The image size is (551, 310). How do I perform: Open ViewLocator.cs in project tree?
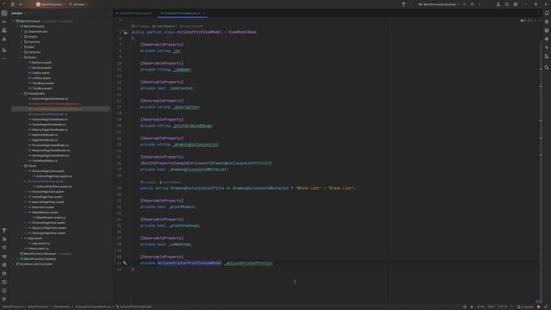pyautogui.click(x=38, y=249)
